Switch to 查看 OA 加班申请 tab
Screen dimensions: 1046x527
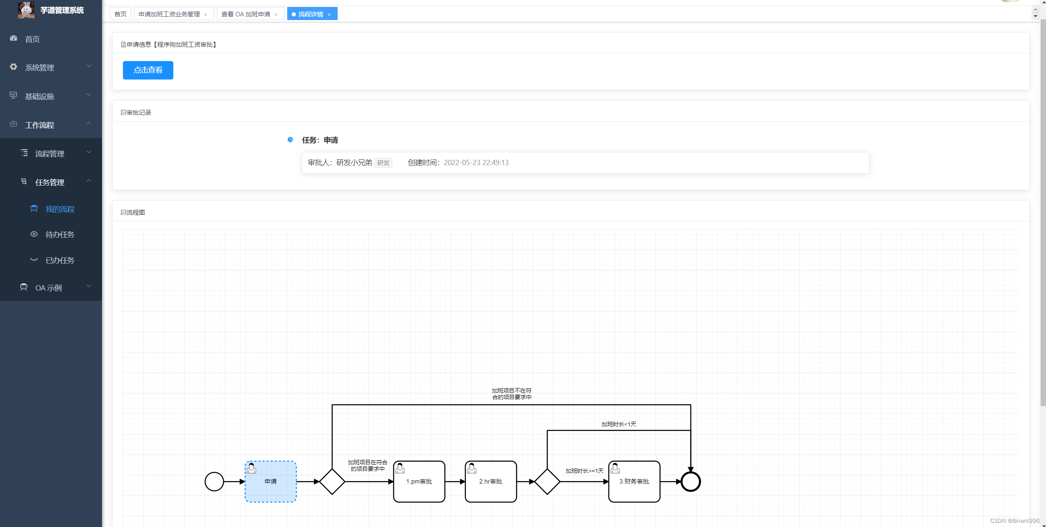[245, 14]
